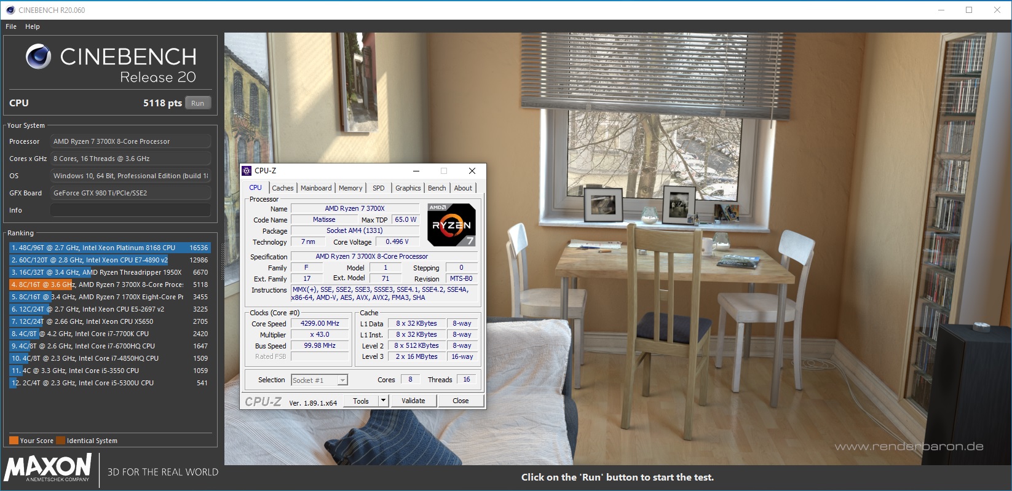Select the Threadripper 1950X ranking row

coord(109,272)
